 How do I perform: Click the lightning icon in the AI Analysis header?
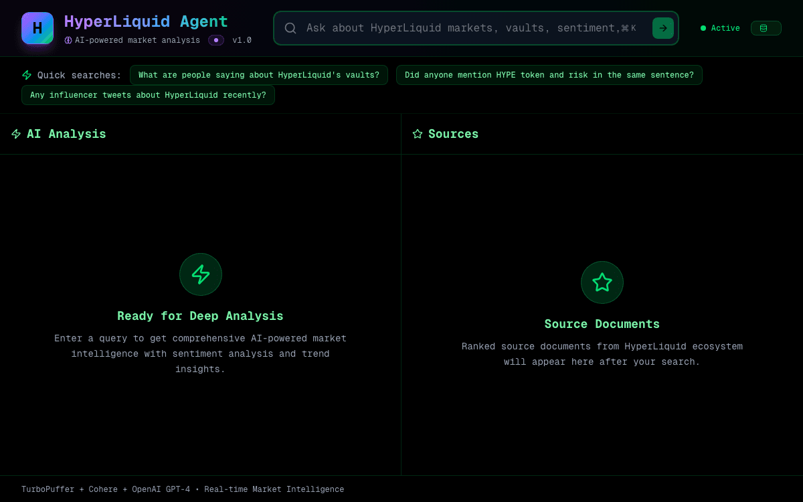[16, 134]
